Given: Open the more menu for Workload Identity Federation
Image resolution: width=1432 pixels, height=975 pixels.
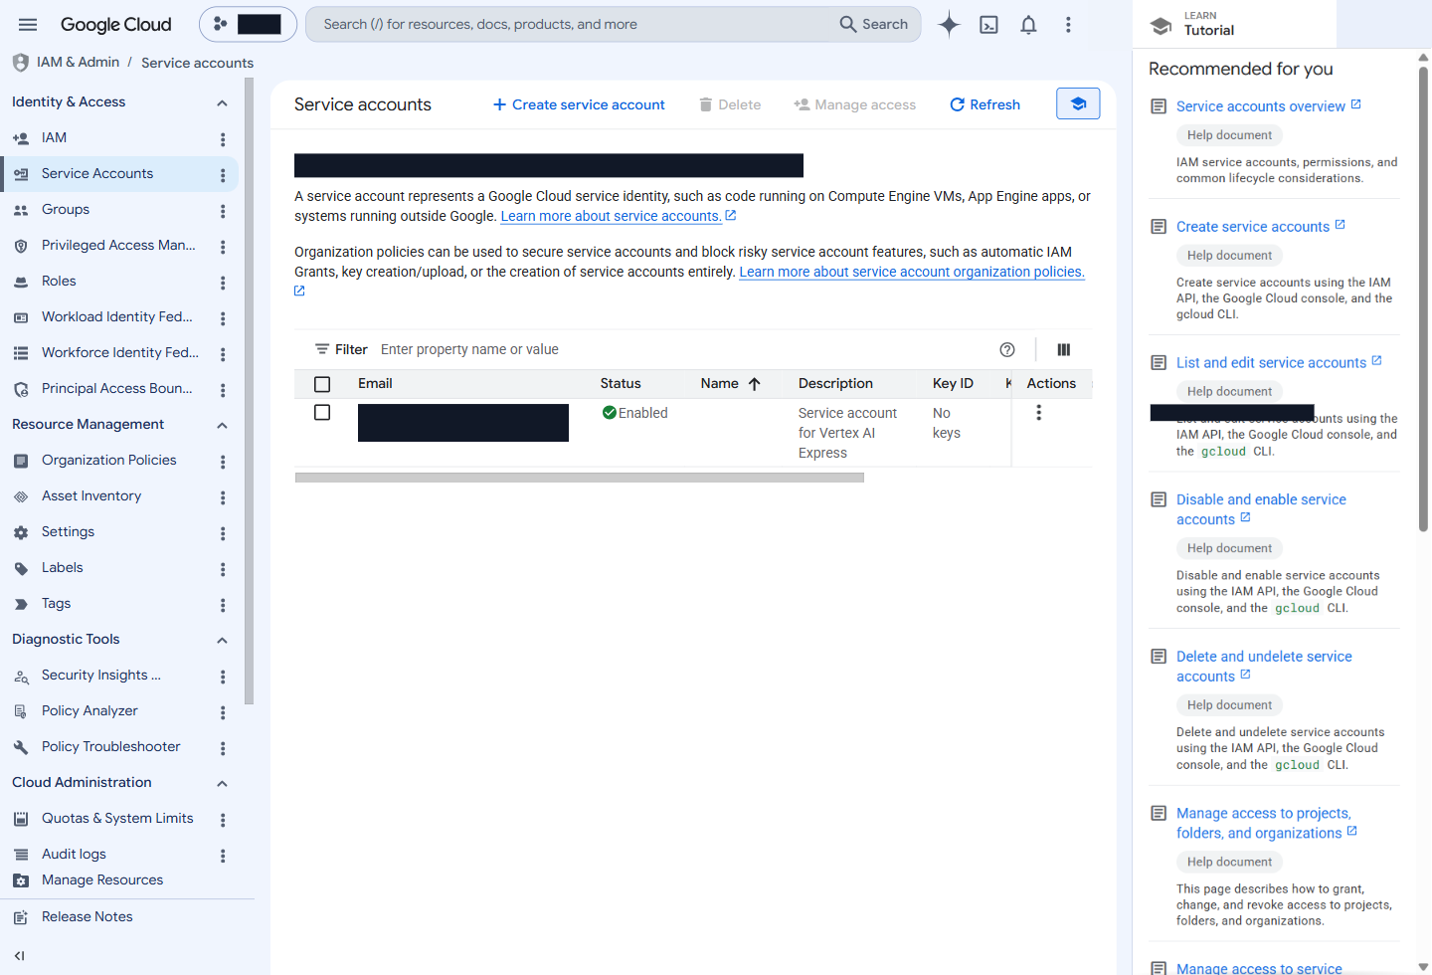Looking at the screenshot, I should [223, 318].
